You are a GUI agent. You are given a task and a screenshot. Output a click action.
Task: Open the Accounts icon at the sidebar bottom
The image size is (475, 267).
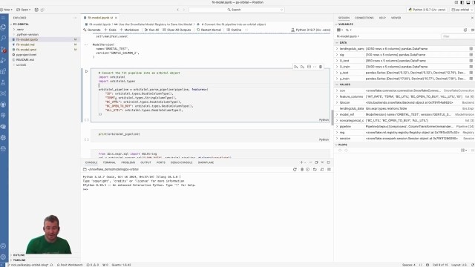click(3, 245)
